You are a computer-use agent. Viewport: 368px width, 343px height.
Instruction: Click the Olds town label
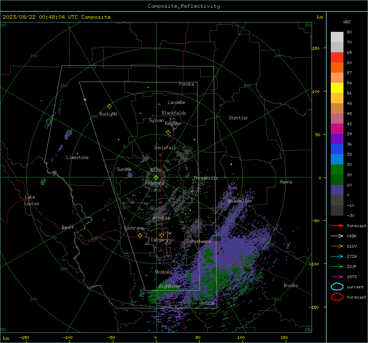tap(156, 170)
